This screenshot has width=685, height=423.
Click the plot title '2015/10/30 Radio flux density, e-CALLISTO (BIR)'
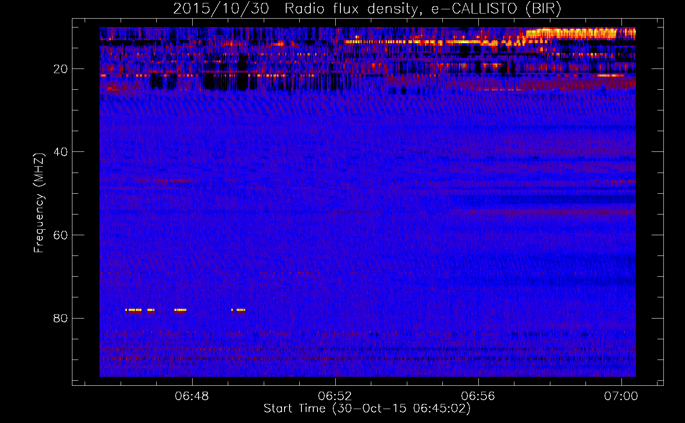point(367,9)
